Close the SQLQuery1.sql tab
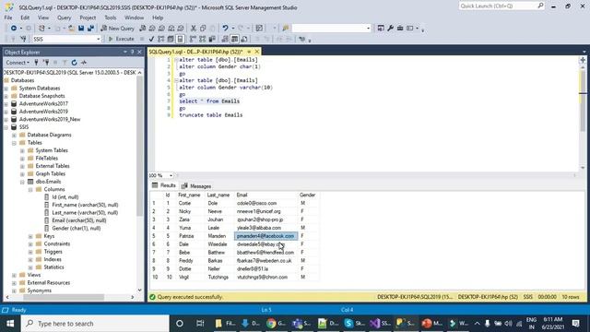Screen dimensions: 590x332 tap(257, 52)
